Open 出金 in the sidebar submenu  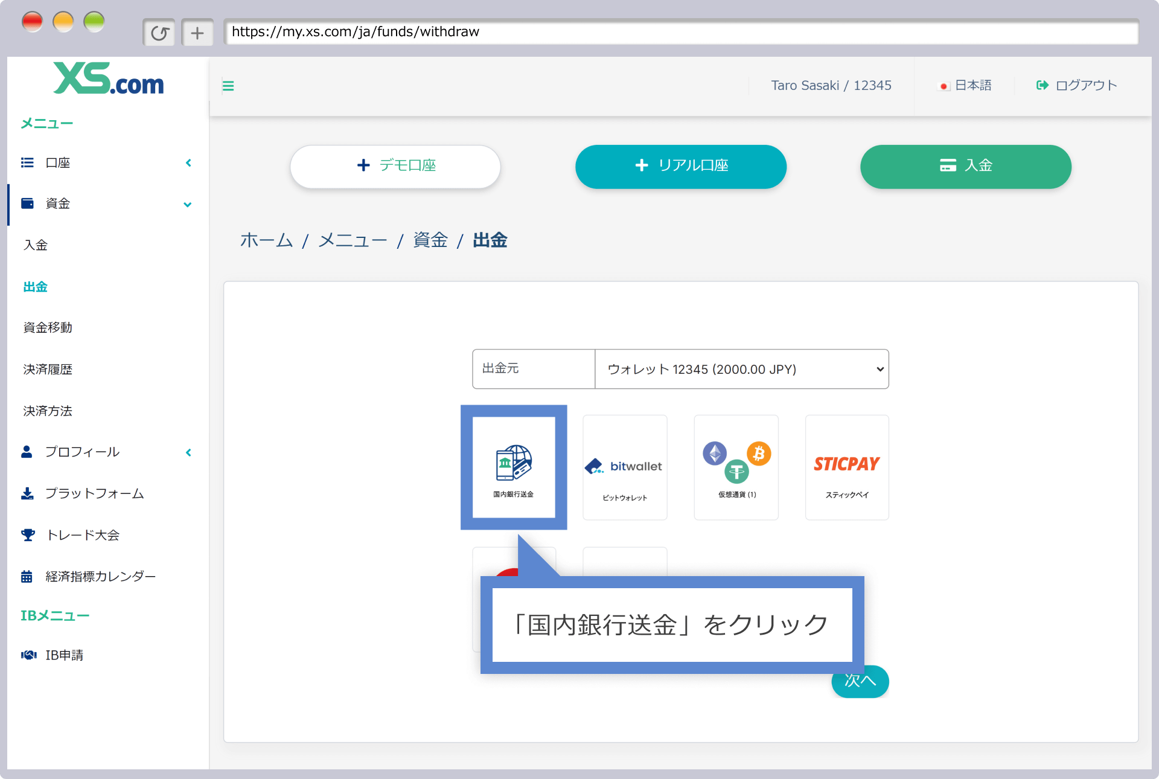36,287
